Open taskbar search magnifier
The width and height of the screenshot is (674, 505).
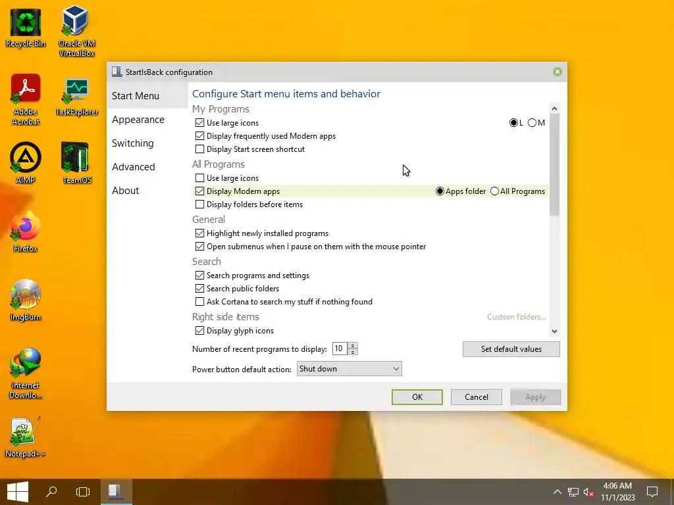pos(51,492)
